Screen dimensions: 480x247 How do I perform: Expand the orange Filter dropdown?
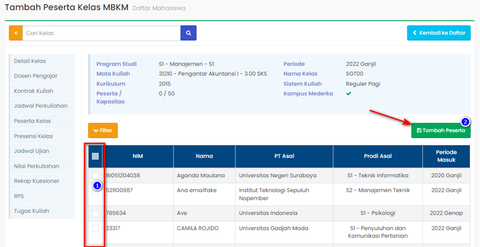pyautogui.click(x=103, y=130)
